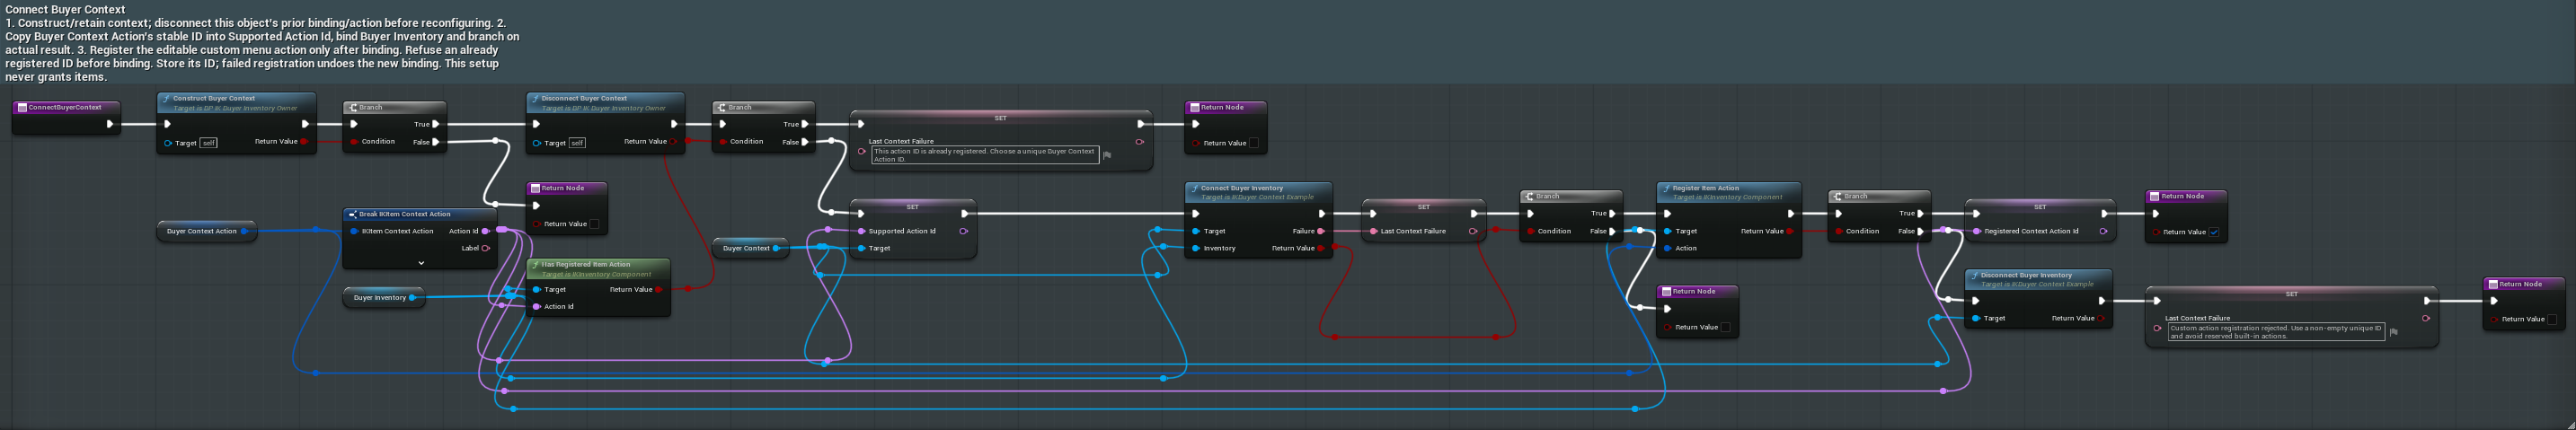
Task: Click False pin of Branch after Construct Buyer Context
Action: click(x=436, y=142)
